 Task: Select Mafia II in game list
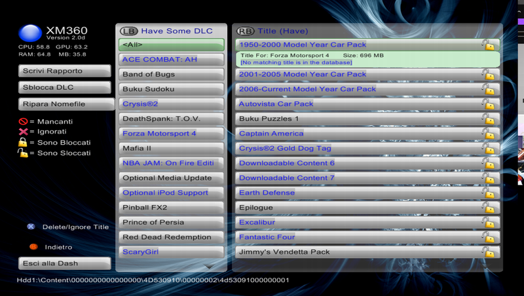[x=171, y=149]
